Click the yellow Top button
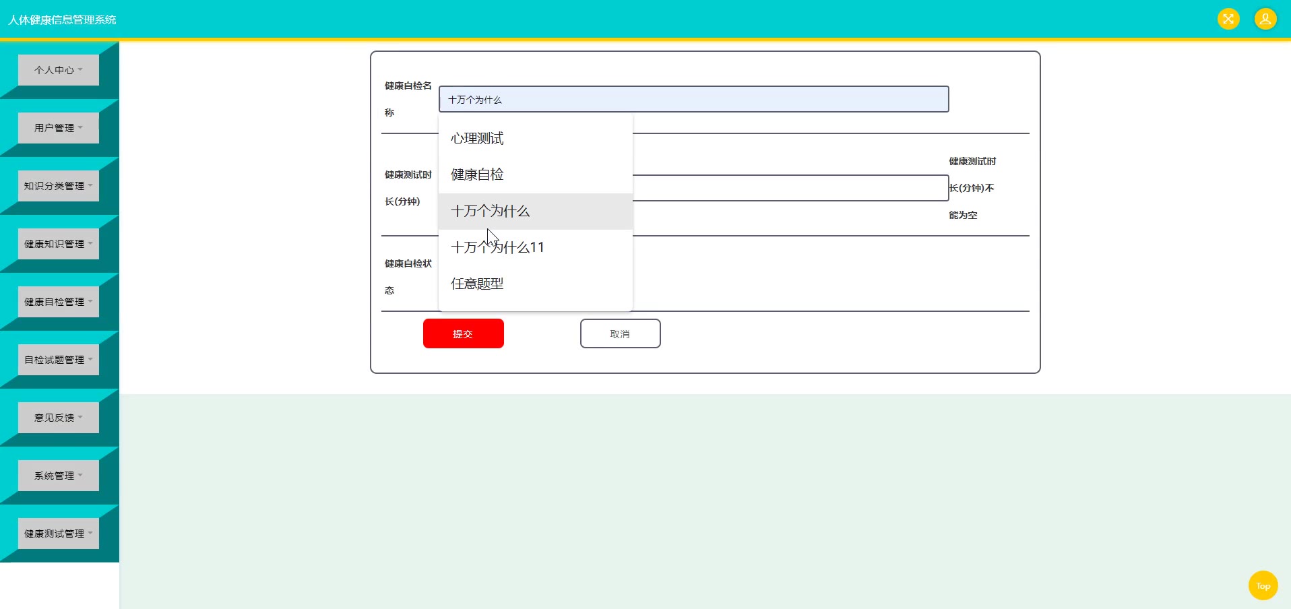Viewport: 1291px width, 609px height. [1263, 585]
